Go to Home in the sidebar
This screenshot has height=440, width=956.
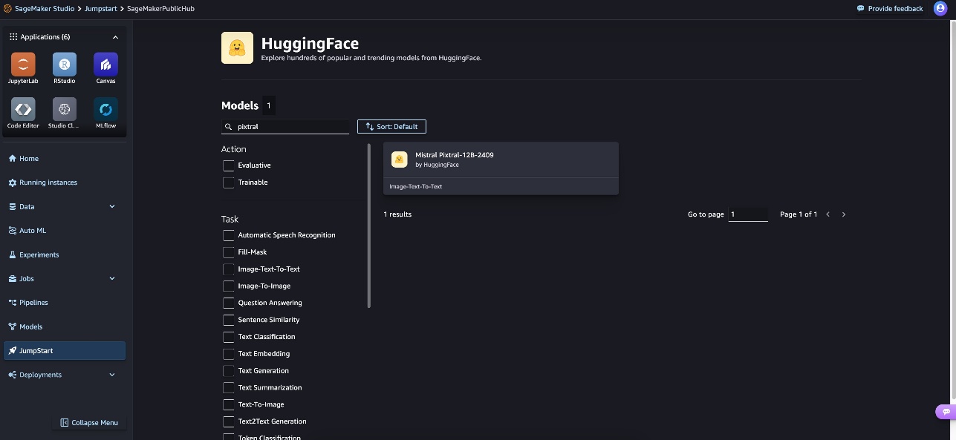pyautogui.click(x=65, y=159)
